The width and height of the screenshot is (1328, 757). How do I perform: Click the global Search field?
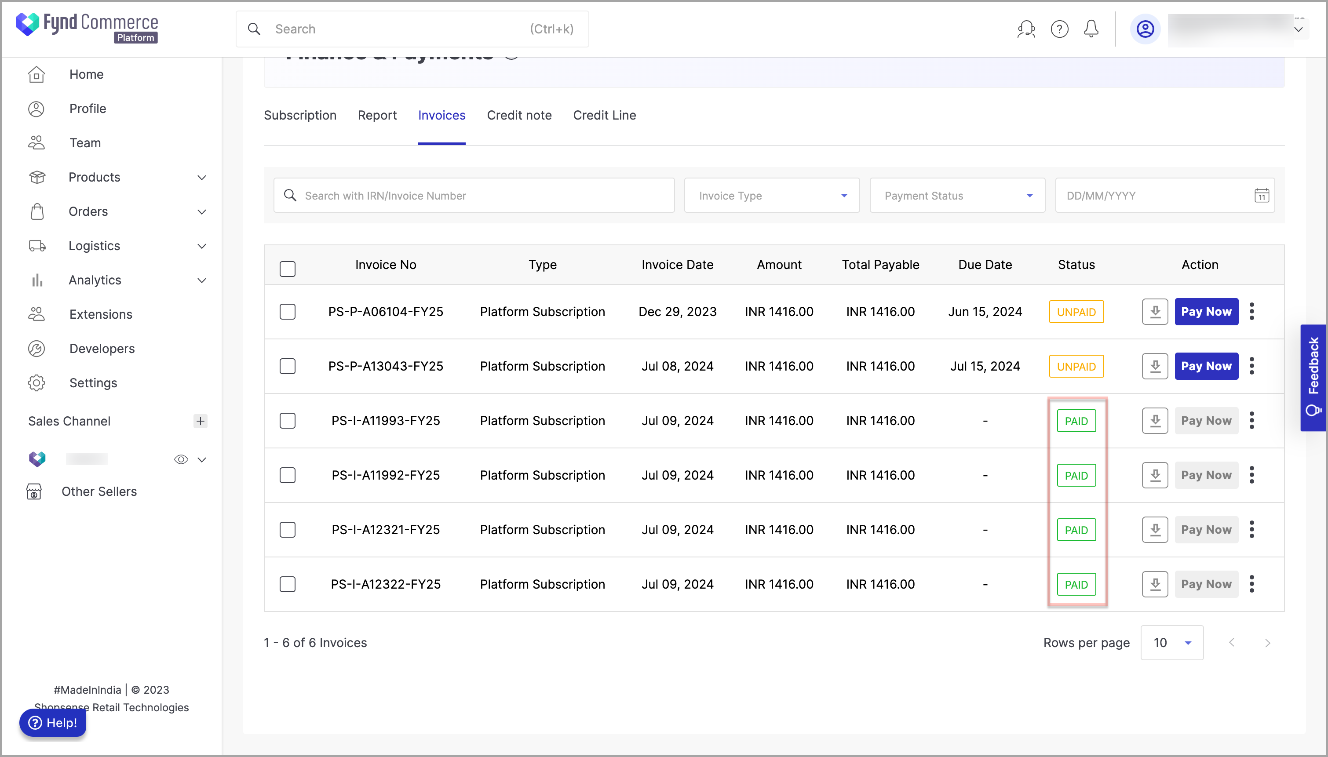tap(412, 29)
